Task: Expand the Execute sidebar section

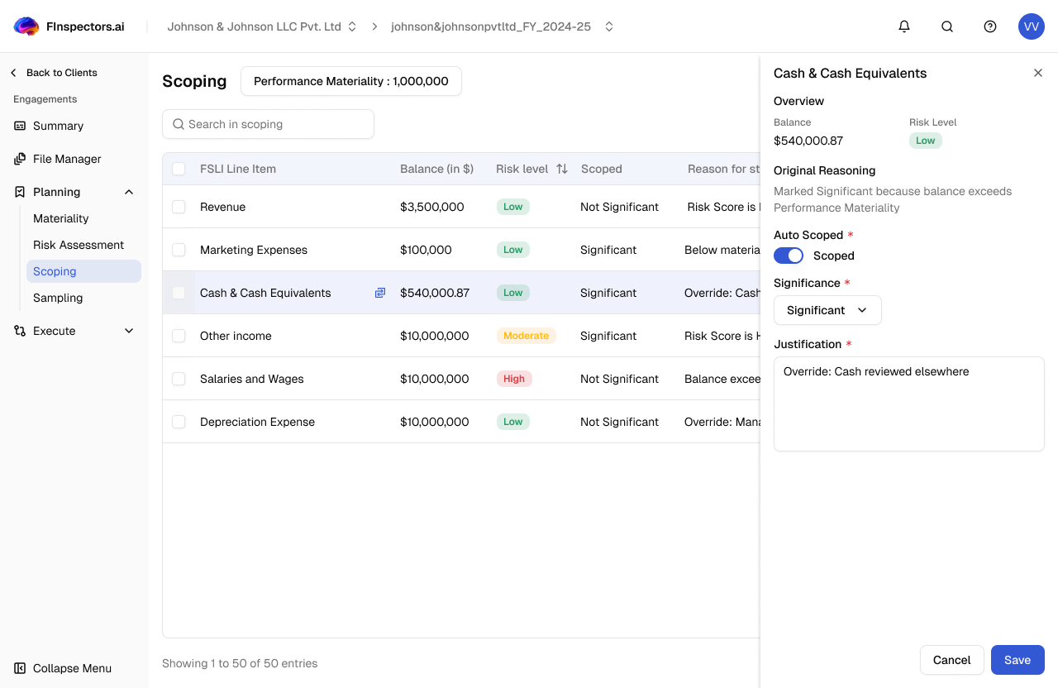Action: pos(129,331)
